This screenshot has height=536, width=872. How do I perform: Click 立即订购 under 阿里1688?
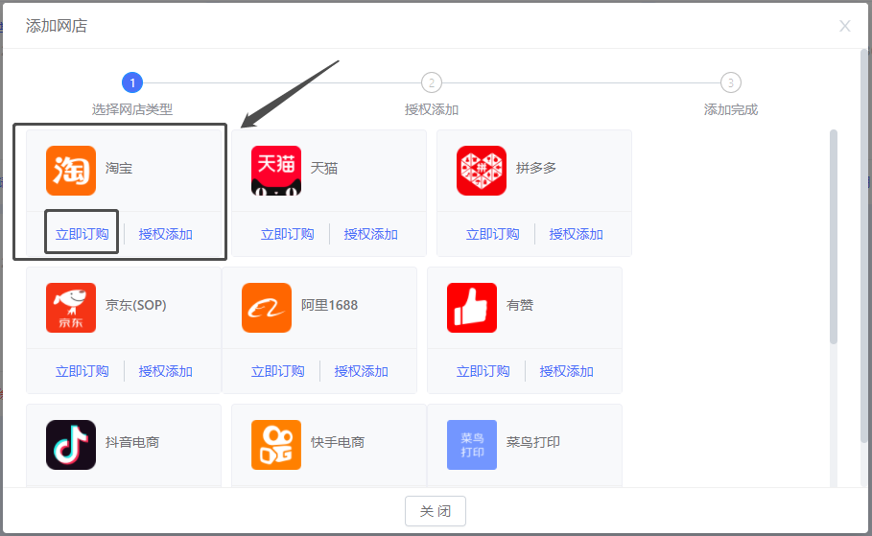[277, 371]
